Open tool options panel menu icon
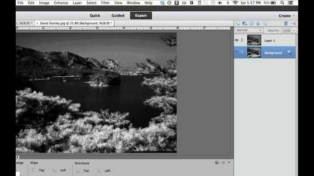314x176 pixels. pyautogui.click(x=223, y=163)
